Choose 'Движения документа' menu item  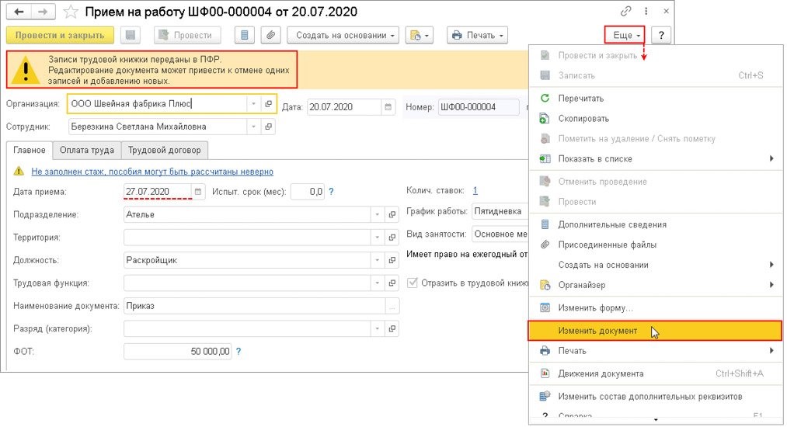pos(601,373)
